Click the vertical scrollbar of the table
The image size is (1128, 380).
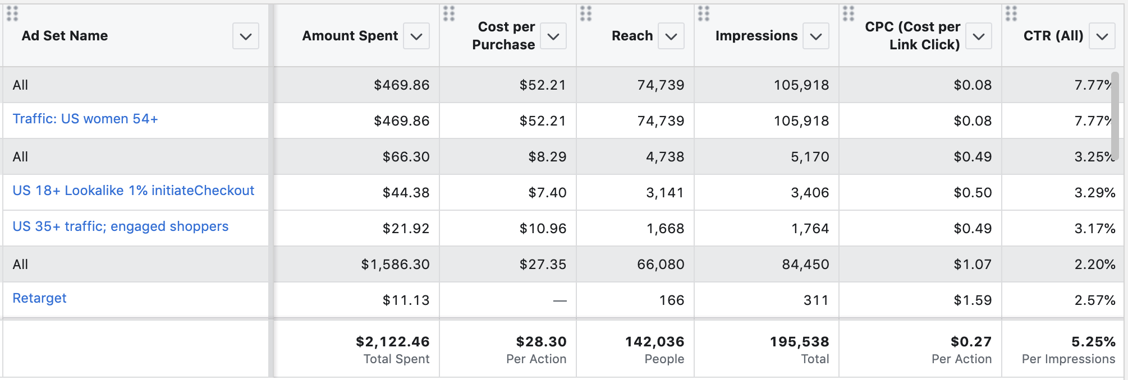[x=1115, y=115]
